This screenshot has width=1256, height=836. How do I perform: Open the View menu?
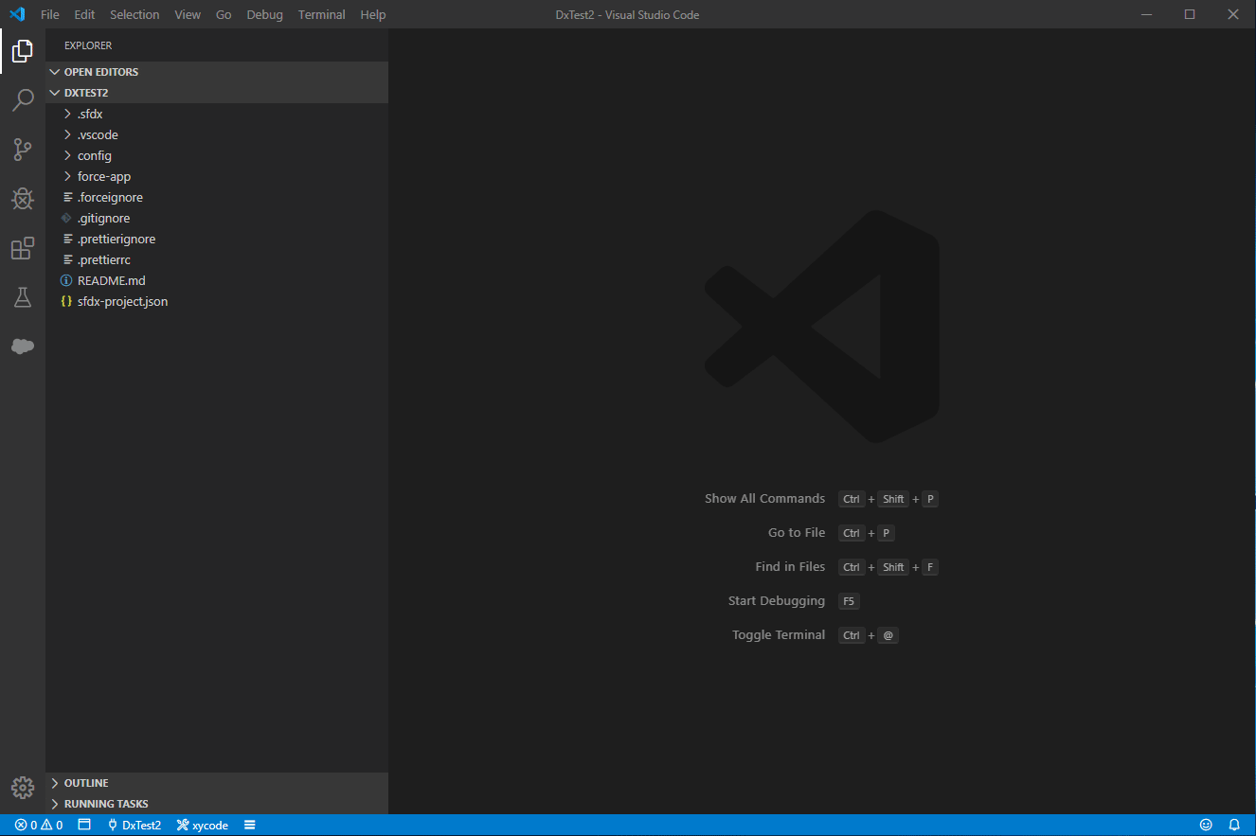pos(188,14)
